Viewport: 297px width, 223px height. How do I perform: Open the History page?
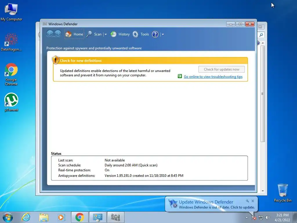[x=120, y=34]
